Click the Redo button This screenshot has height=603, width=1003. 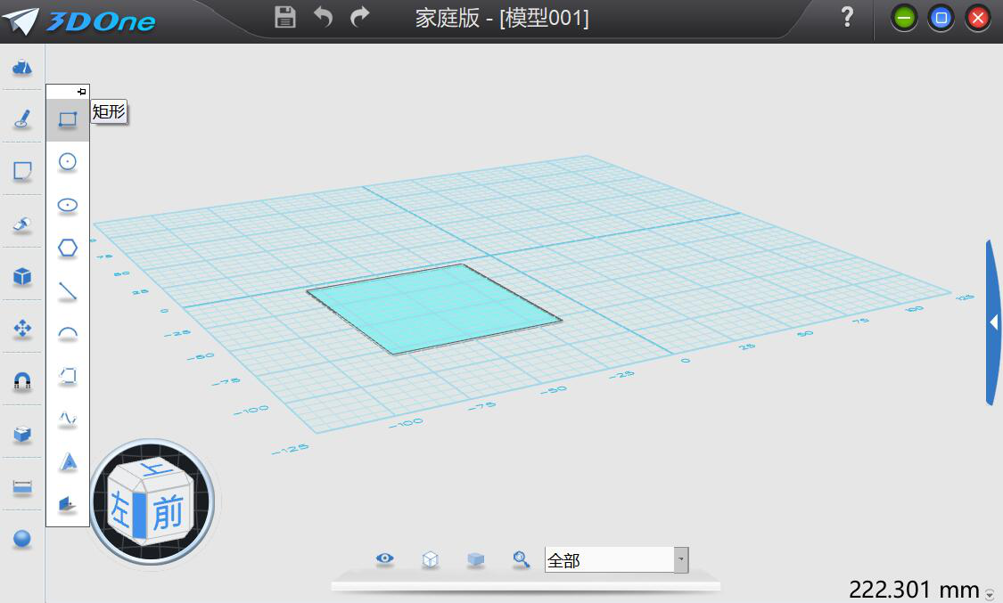click(x=358, y=17)
